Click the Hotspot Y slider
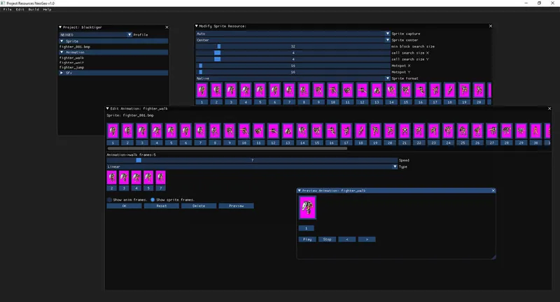The height and width of the screenshot is (302, 560). (293, 72)
